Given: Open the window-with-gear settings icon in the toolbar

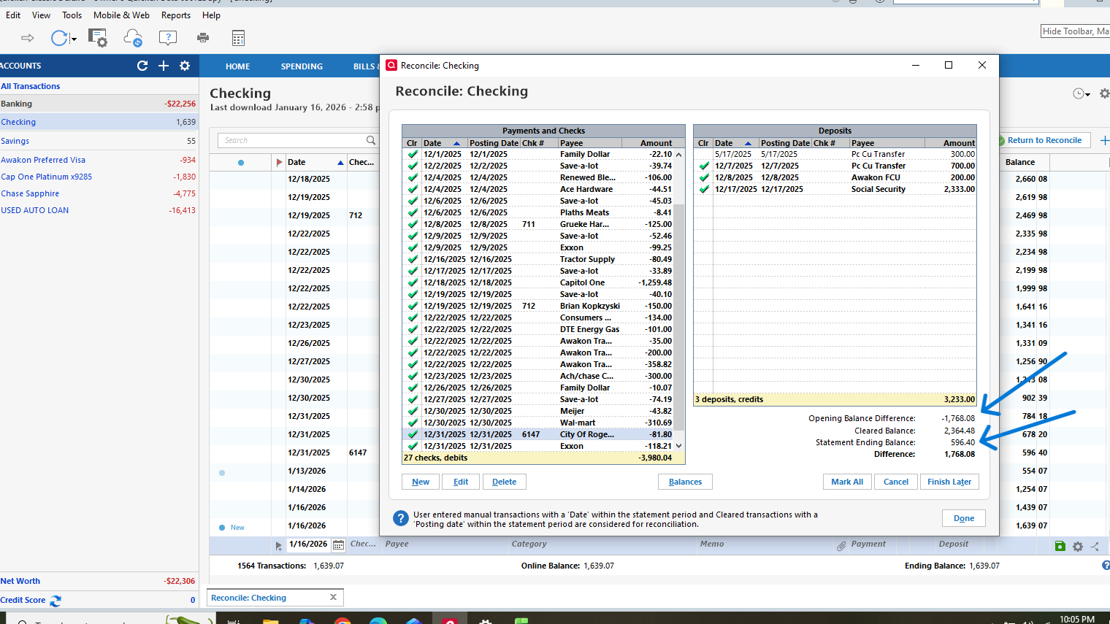Looking at the screenshot, I should (97, 38).
